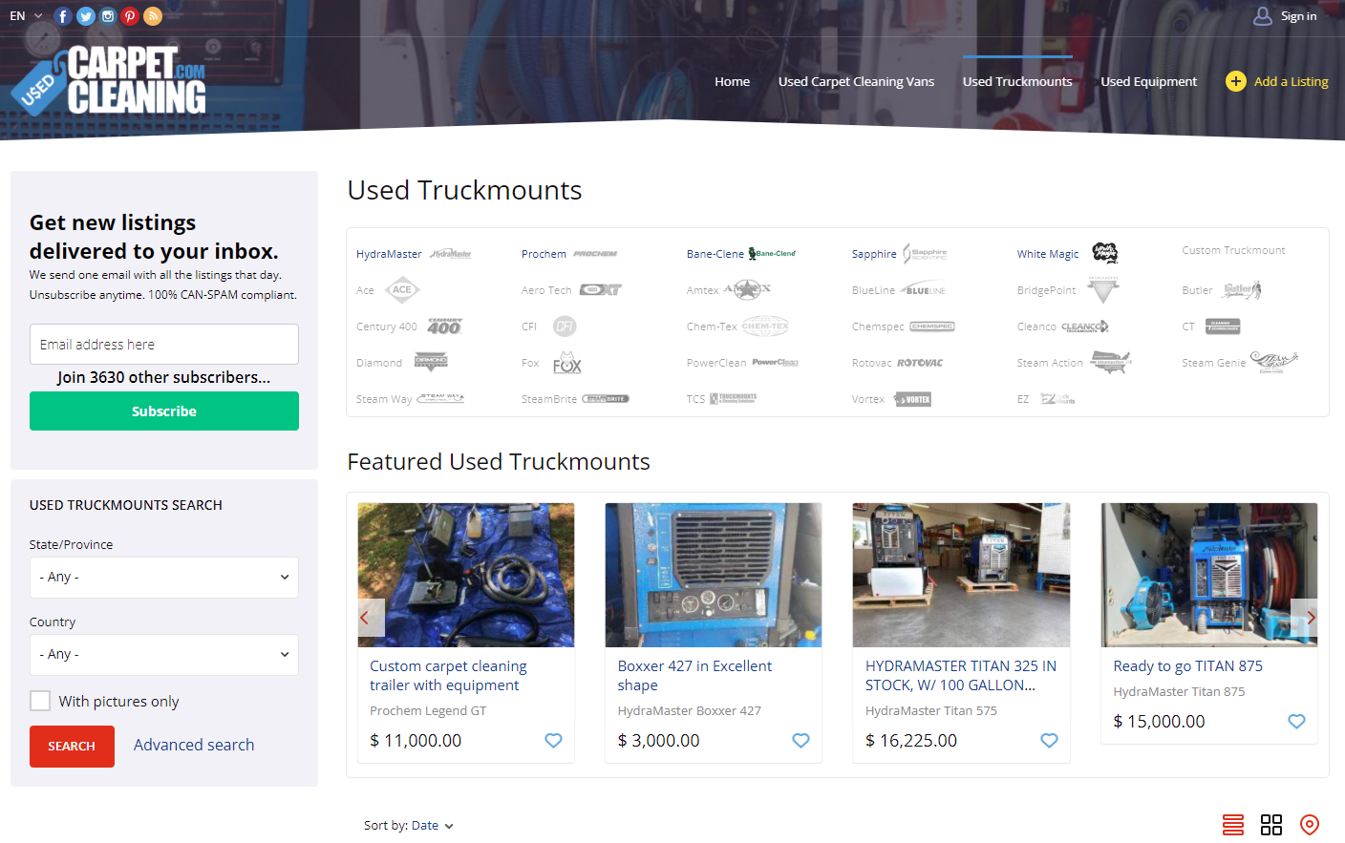The width and height of the screenshot is (1345, 843).
Task: Select the Custom Truckmount brand link
Action: [1233, 250]
